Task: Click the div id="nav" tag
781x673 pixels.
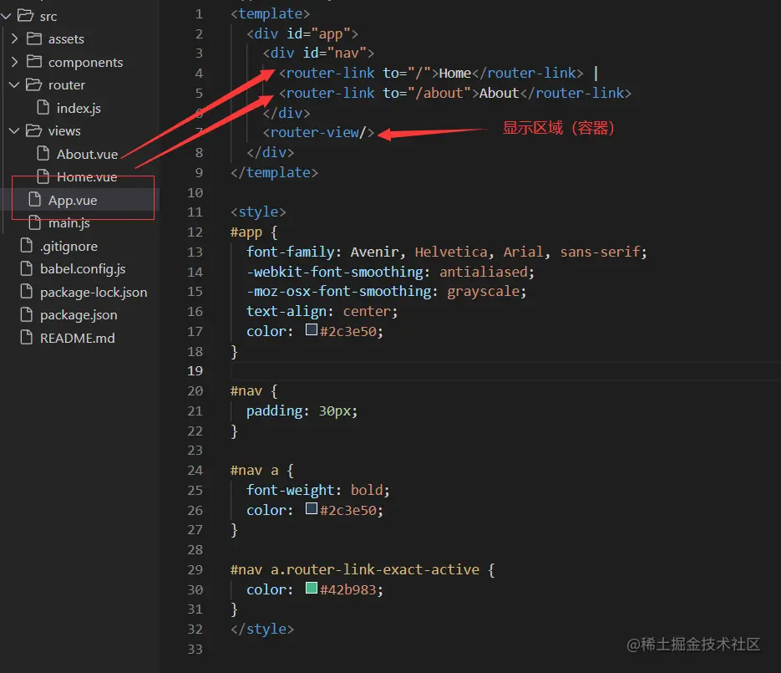Action: click(x=319, y=54)
